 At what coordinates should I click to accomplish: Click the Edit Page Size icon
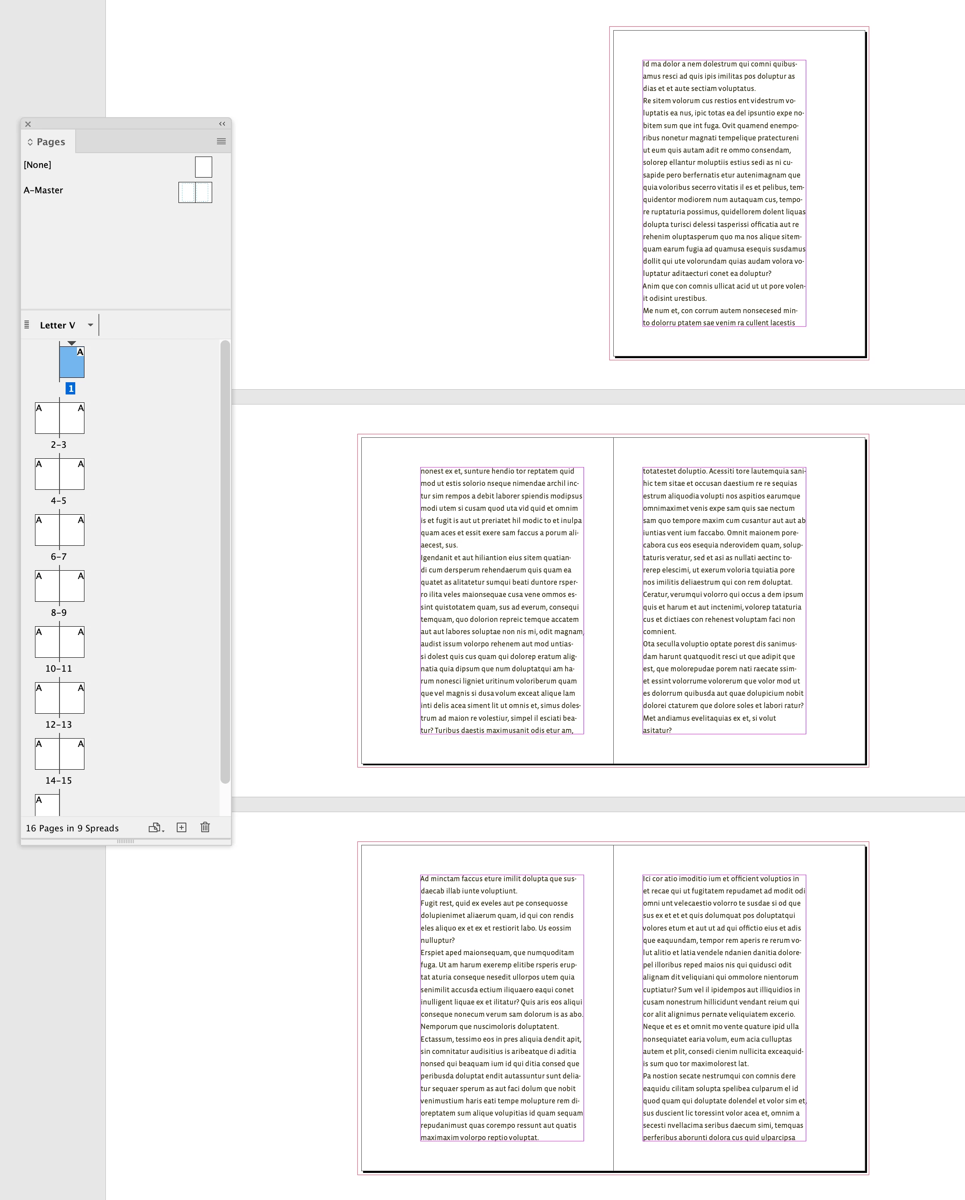(155, 828)
